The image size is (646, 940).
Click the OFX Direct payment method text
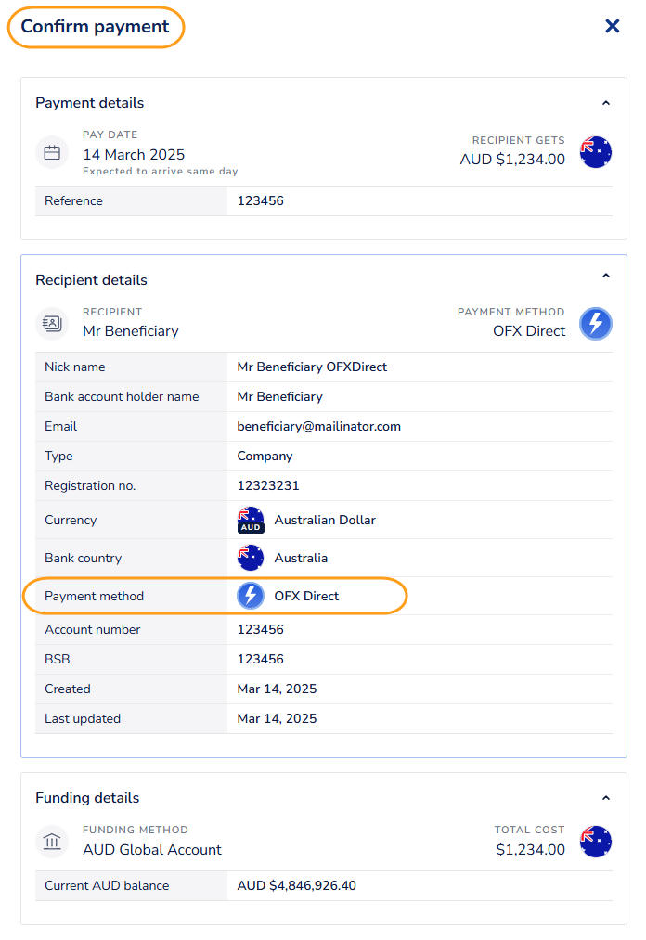point(306,596)
